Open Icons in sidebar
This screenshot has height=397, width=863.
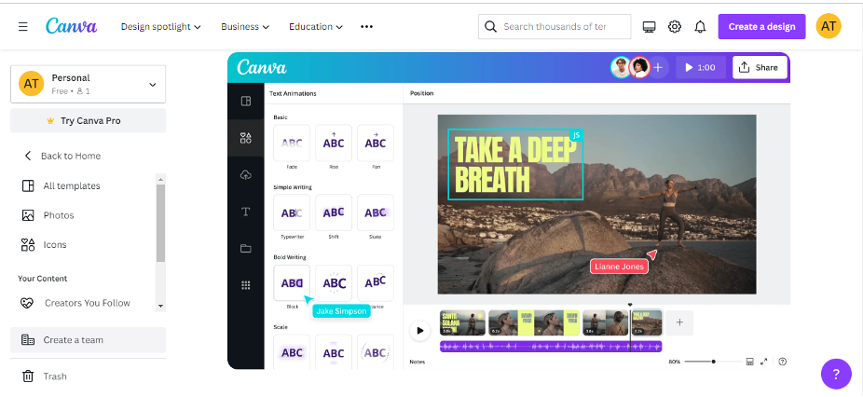[44, 245]
